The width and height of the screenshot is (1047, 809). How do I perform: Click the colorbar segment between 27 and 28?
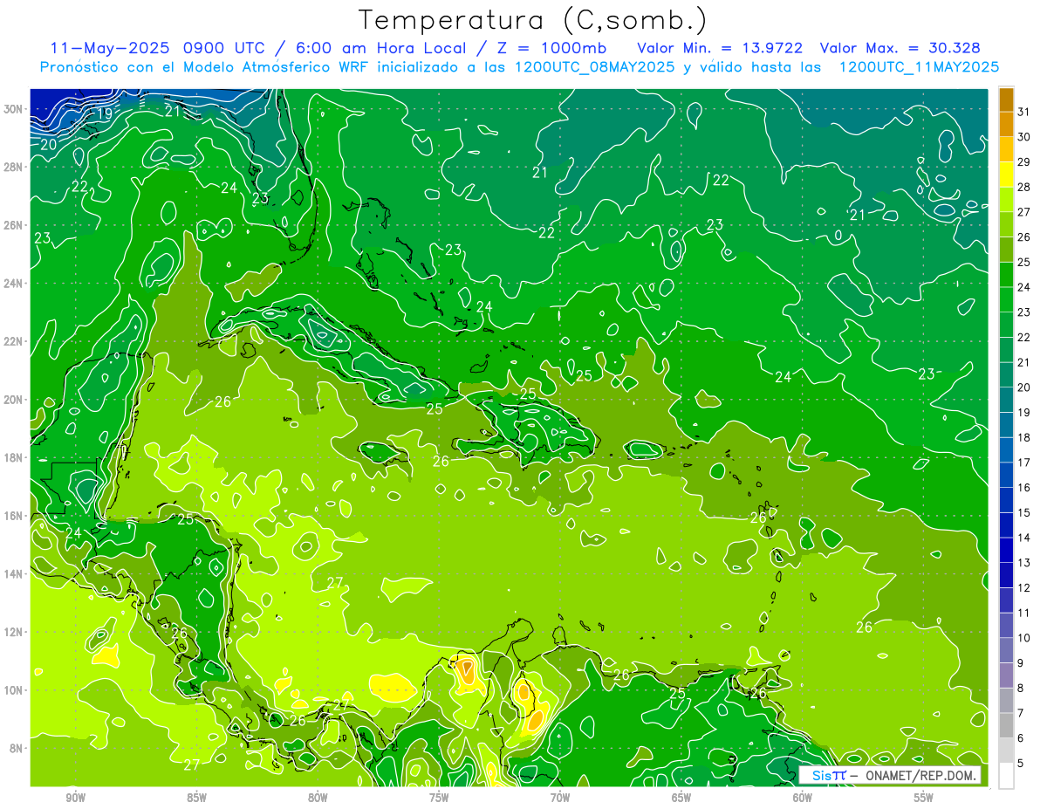[x=1006, y=200]
